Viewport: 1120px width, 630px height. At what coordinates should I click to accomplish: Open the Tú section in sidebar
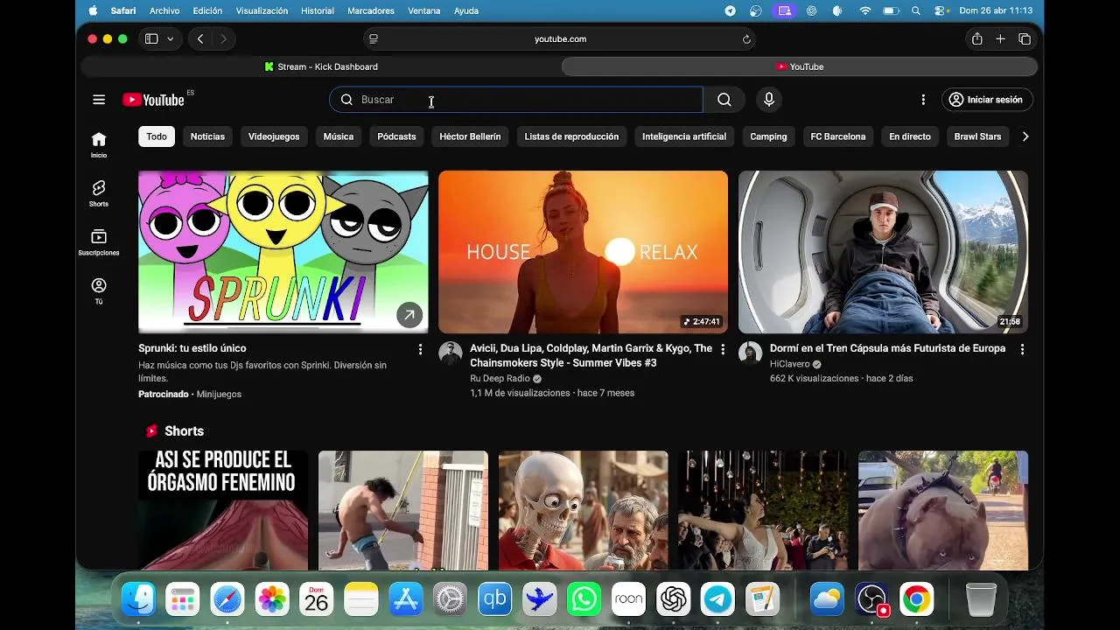99,291
